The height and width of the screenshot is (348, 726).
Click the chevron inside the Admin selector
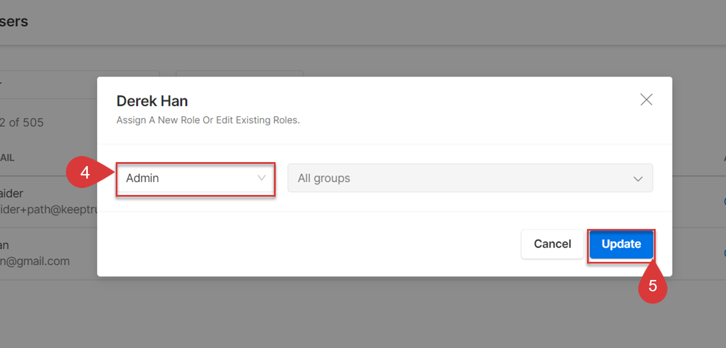(261, 178)
